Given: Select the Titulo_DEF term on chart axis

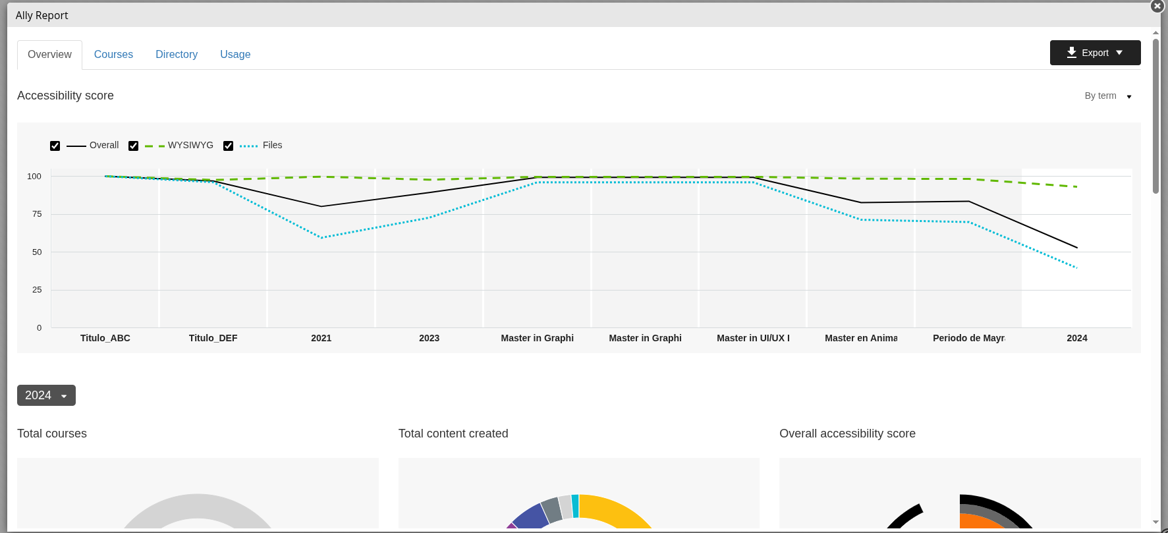Looking at the screenshot, I should point(213,338).
